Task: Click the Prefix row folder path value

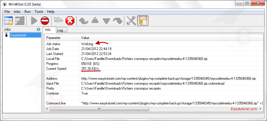Action: (121, 88)
